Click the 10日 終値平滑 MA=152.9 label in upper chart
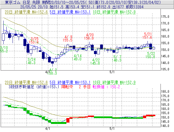 click(x=114, y=12)
